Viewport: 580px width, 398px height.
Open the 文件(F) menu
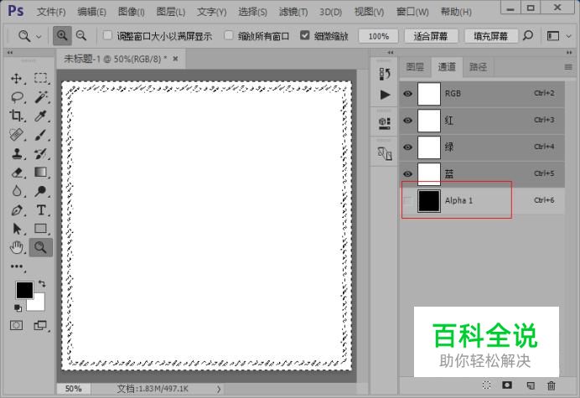pyautogui.click(x=51, y=13)
